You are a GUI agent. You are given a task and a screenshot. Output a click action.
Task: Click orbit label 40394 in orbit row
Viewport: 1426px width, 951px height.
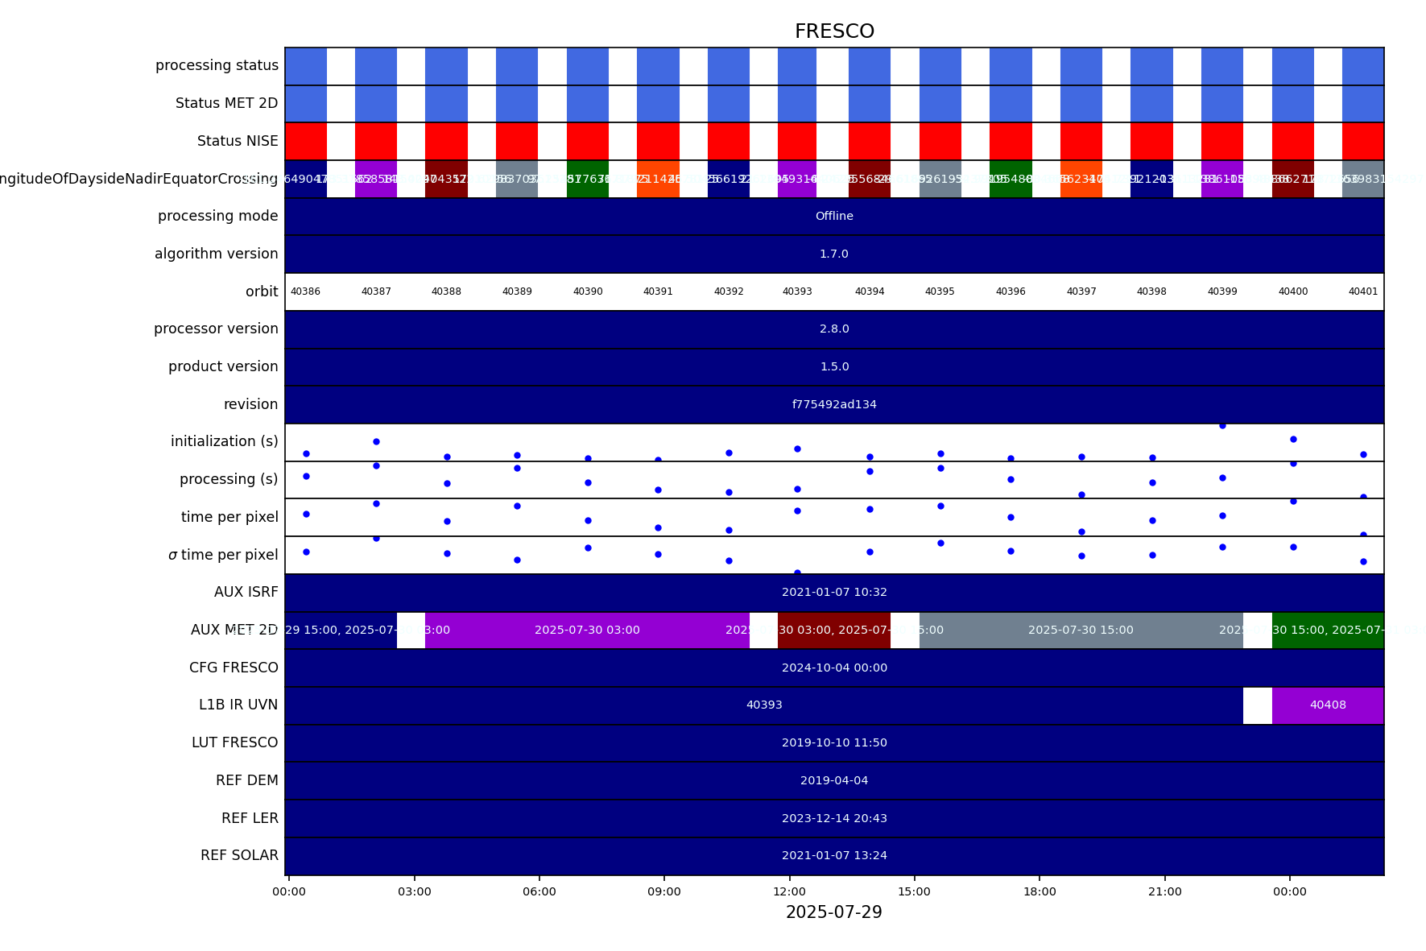pos(870,292)
